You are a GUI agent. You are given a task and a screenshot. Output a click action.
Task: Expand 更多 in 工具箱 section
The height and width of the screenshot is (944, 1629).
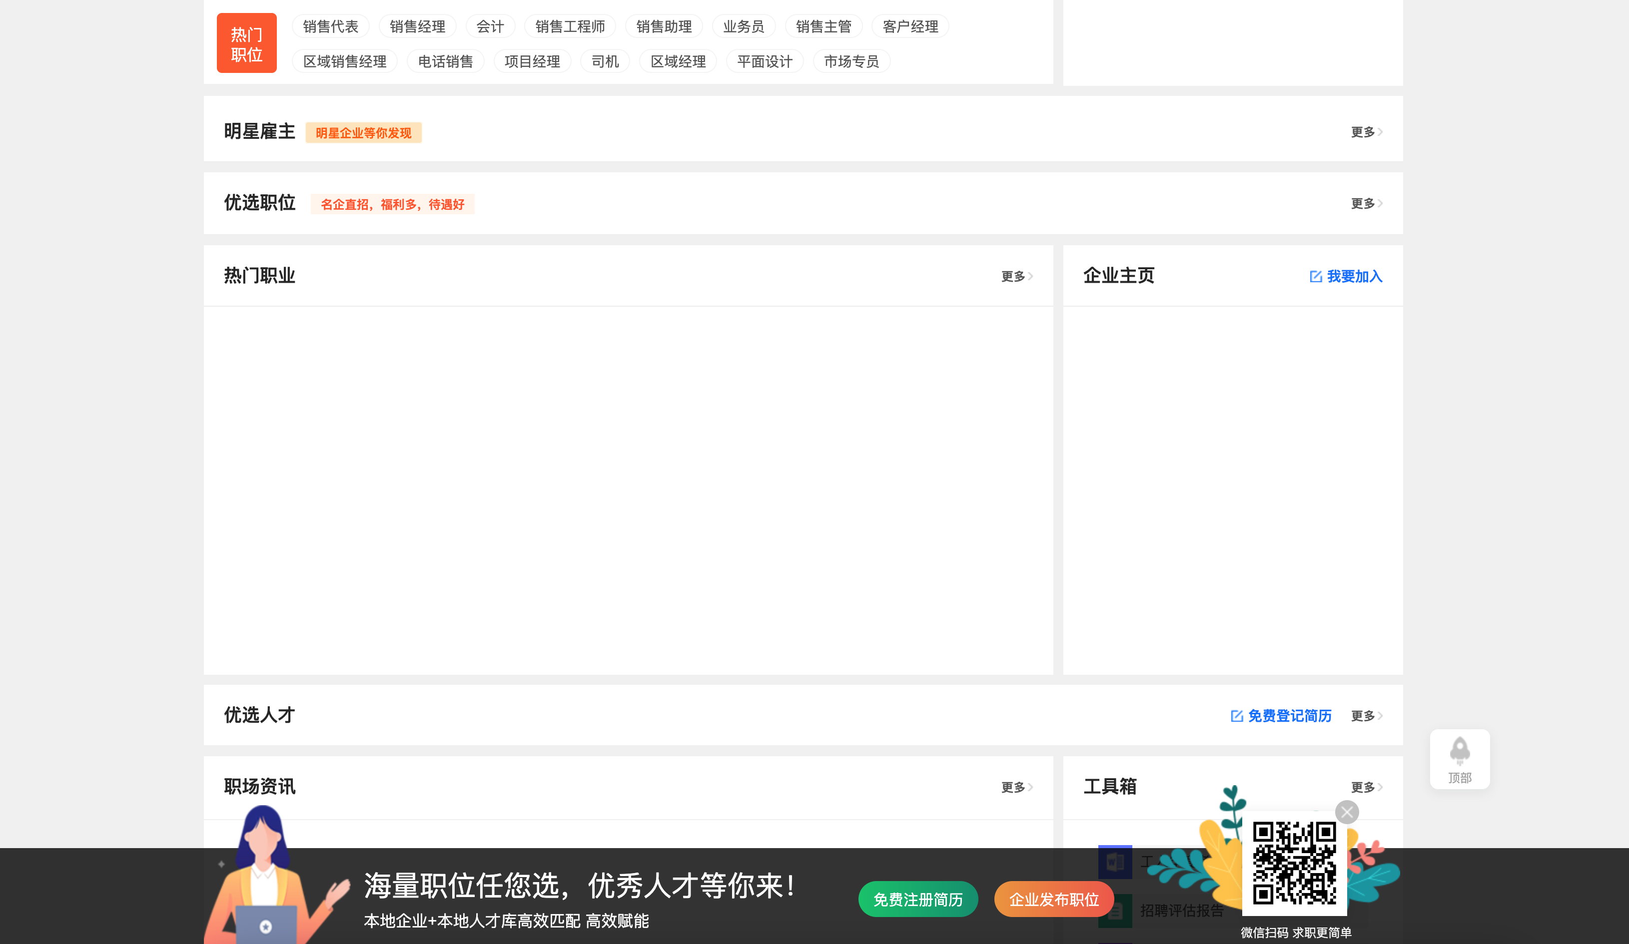pos(1367,787)
